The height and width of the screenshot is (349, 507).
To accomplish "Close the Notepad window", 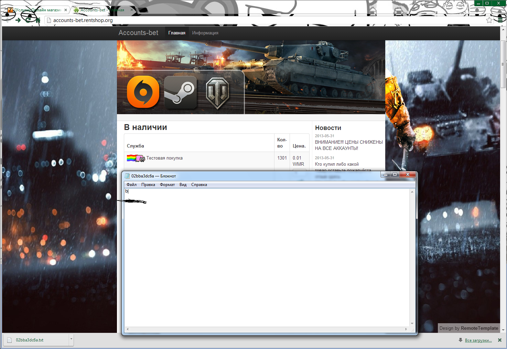I will [x=408, y=175].
